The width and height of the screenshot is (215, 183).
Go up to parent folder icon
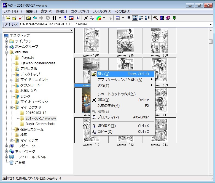click(28, 18)
